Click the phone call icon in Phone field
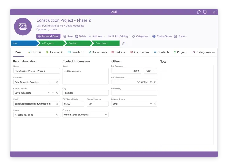The image size is (228, 167). pyautogui.click(x=57, y=115)
